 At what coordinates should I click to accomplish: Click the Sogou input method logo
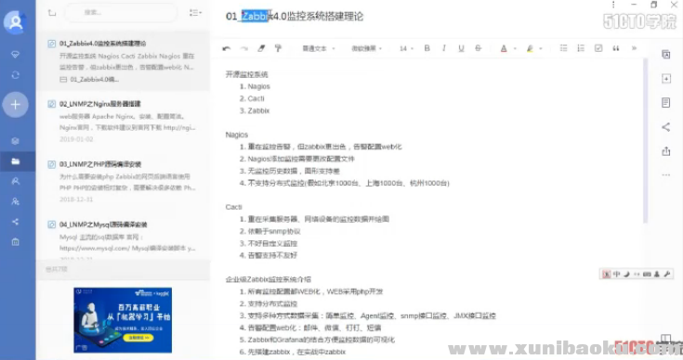[606, 274]
